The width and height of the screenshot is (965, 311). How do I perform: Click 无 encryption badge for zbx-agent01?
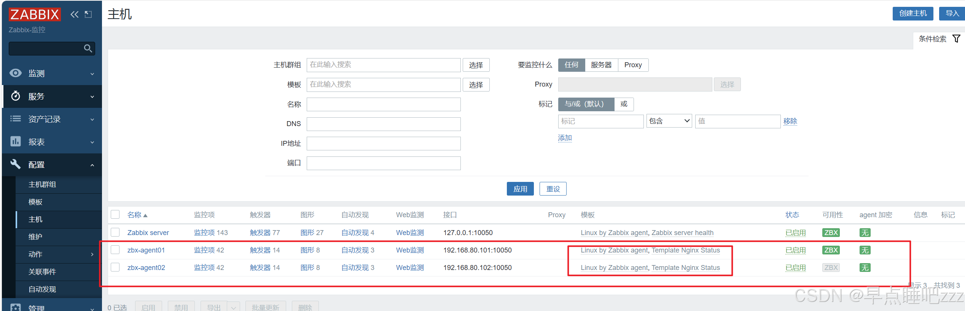[865, 250]
